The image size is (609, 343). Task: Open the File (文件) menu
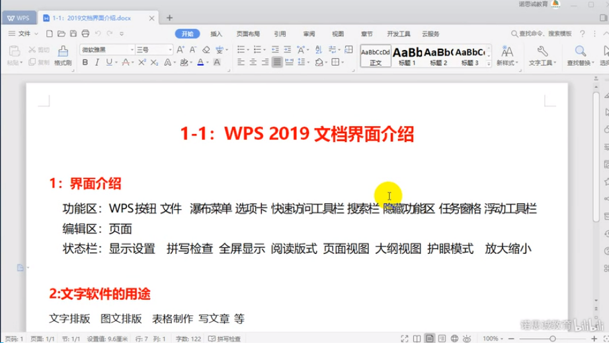click(x=23, y=34)
